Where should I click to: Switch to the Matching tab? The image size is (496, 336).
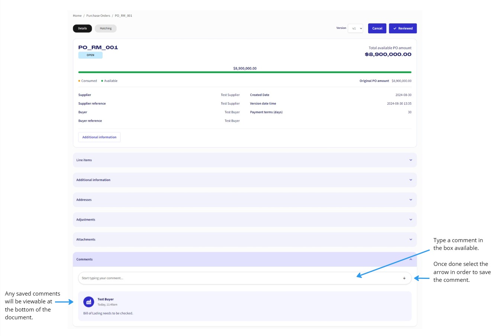coord(106,29)
